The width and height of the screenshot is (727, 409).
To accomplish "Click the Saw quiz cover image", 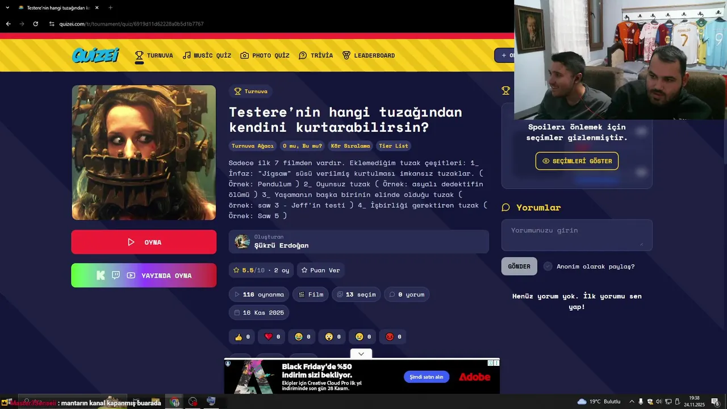I will (144, 152).
